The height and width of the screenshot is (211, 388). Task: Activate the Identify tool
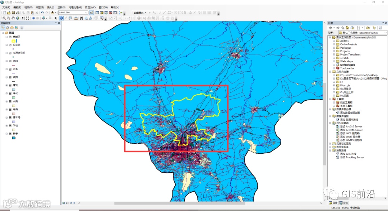click(x=61, y=18)
